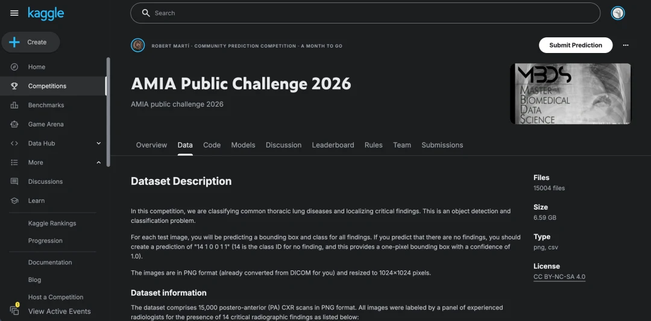Click 'Community Prediction Competition' header text

[x=245, y=46]
